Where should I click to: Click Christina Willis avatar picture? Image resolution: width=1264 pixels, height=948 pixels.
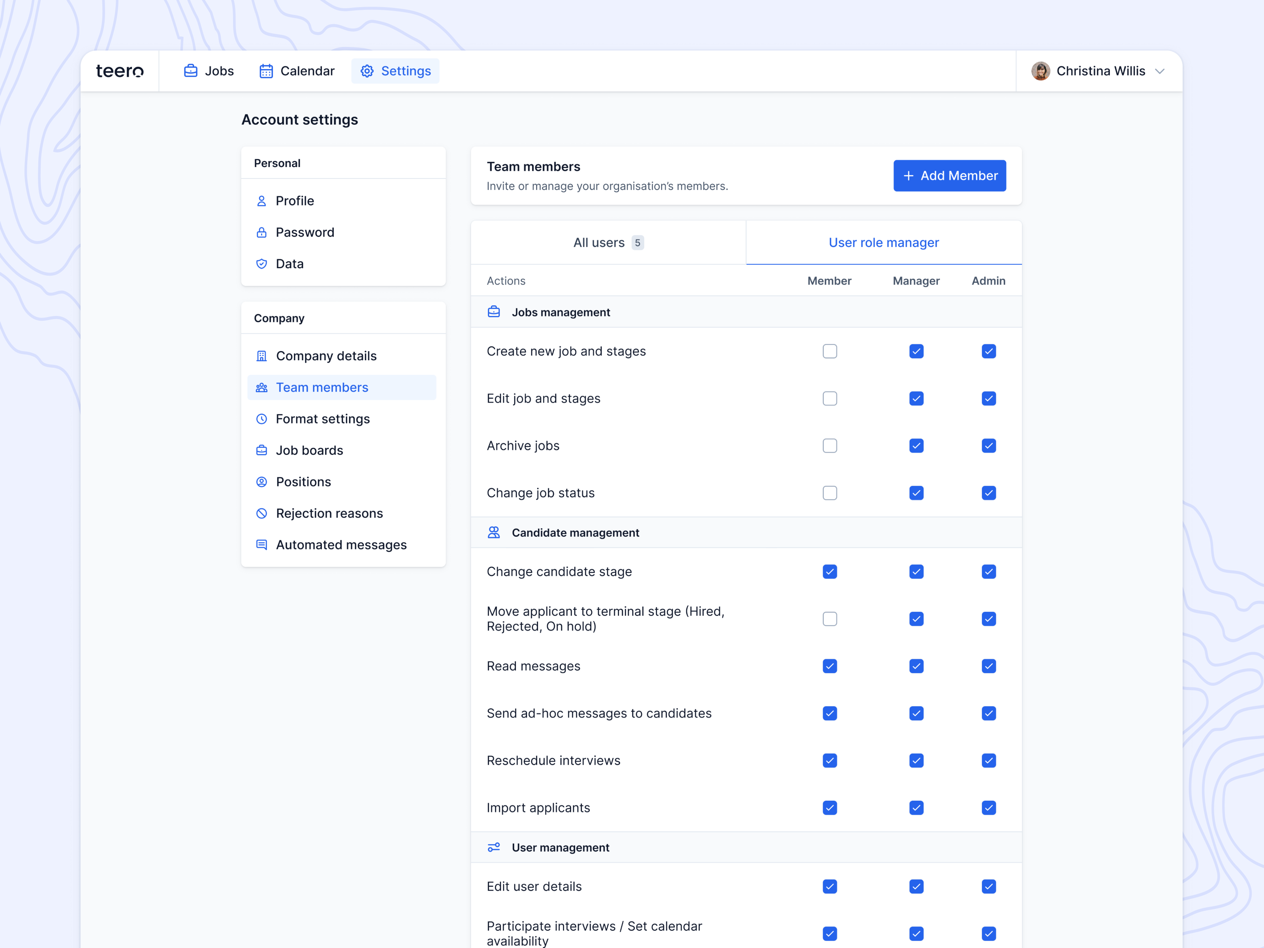(x=1040, y=71)
